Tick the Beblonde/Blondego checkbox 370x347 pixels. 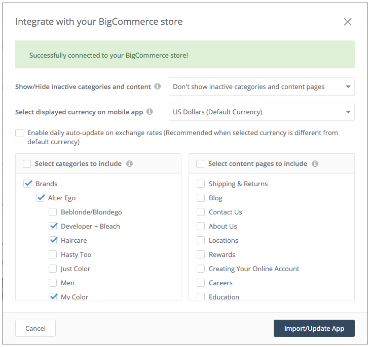[x=53, y=212]
